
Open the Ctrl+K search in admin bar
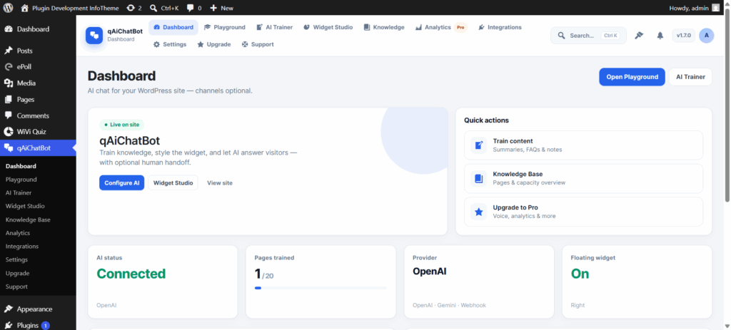coord(164,8)
